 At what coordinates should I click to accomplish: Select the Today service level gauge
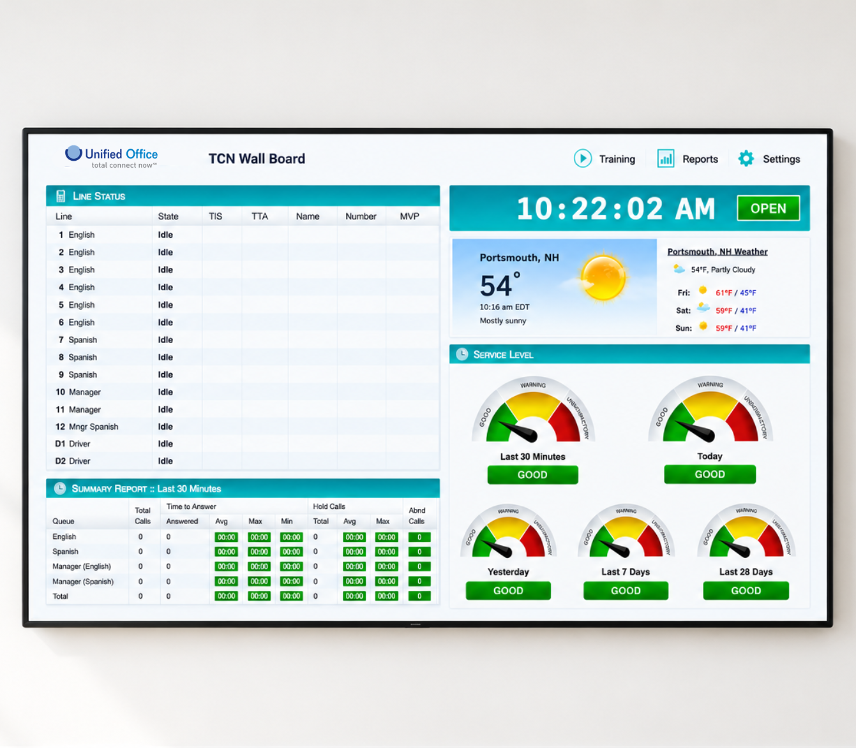710,409
